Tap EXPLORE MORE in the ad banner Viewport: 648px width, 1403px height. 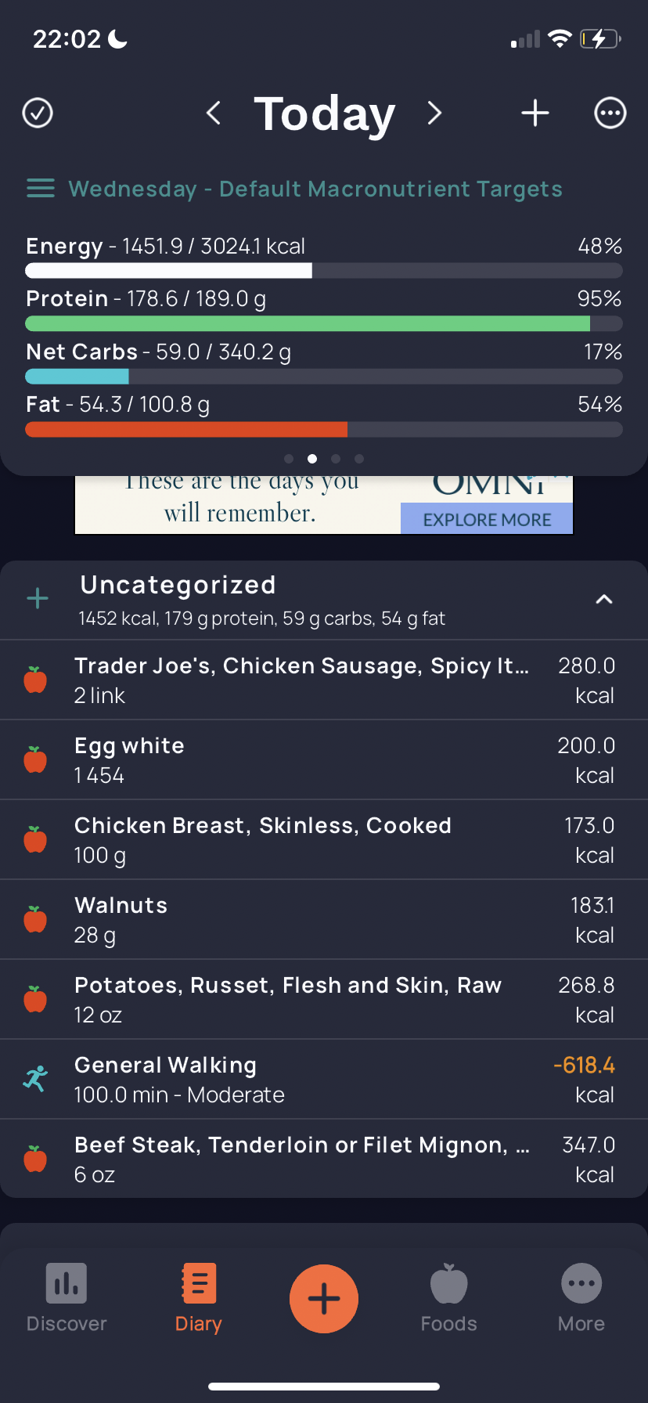click(x=487, y=519)
